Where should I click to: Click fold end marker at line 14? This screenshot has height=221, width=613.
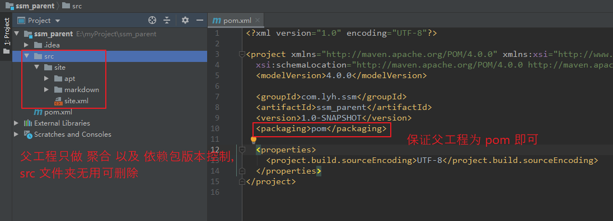pos(242,171)
